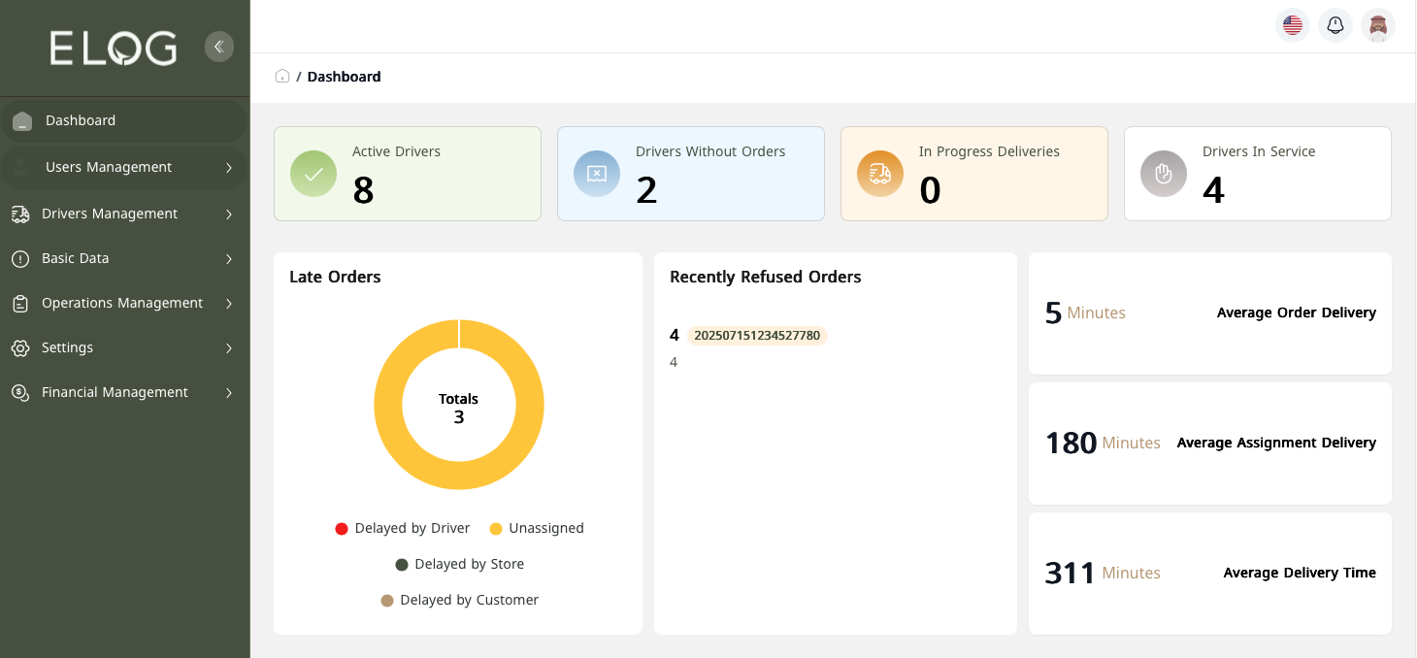Toggle the Unassigned legend in Late Orders chart

tap(536, 528)
